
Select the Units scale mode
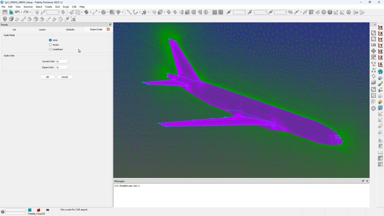click(x=50, y=40)
